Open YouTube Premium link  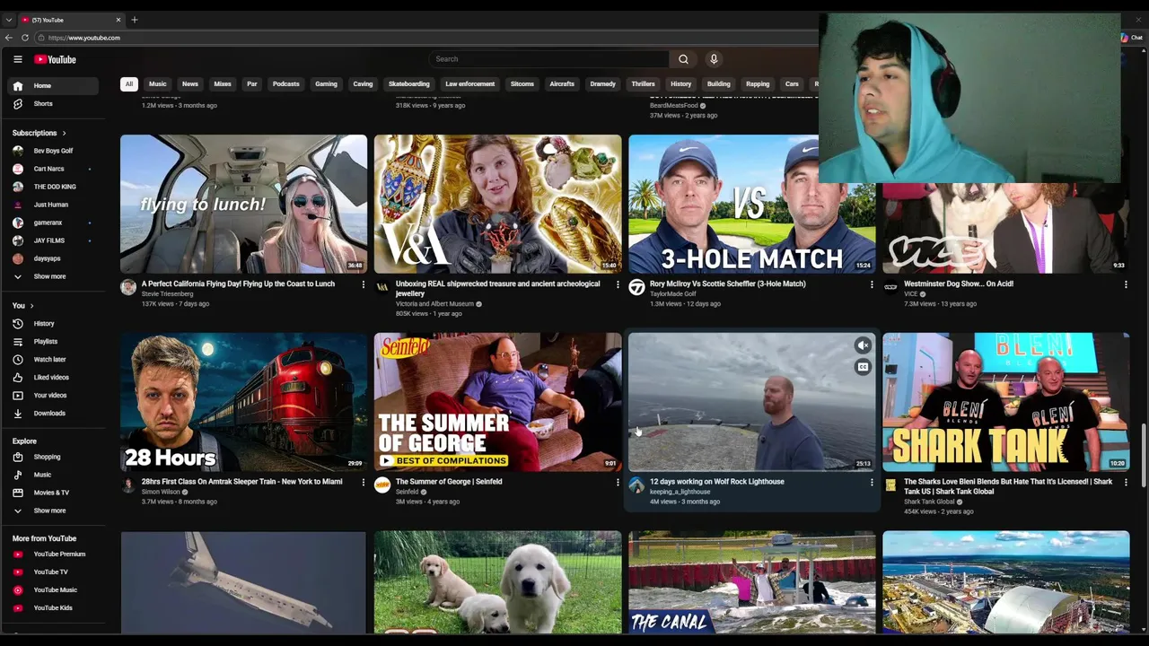click(x=54, y=554)
